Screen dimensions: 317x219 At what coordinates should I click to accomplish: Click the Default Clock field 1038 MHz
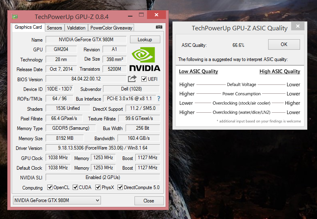tap(58, 168)
